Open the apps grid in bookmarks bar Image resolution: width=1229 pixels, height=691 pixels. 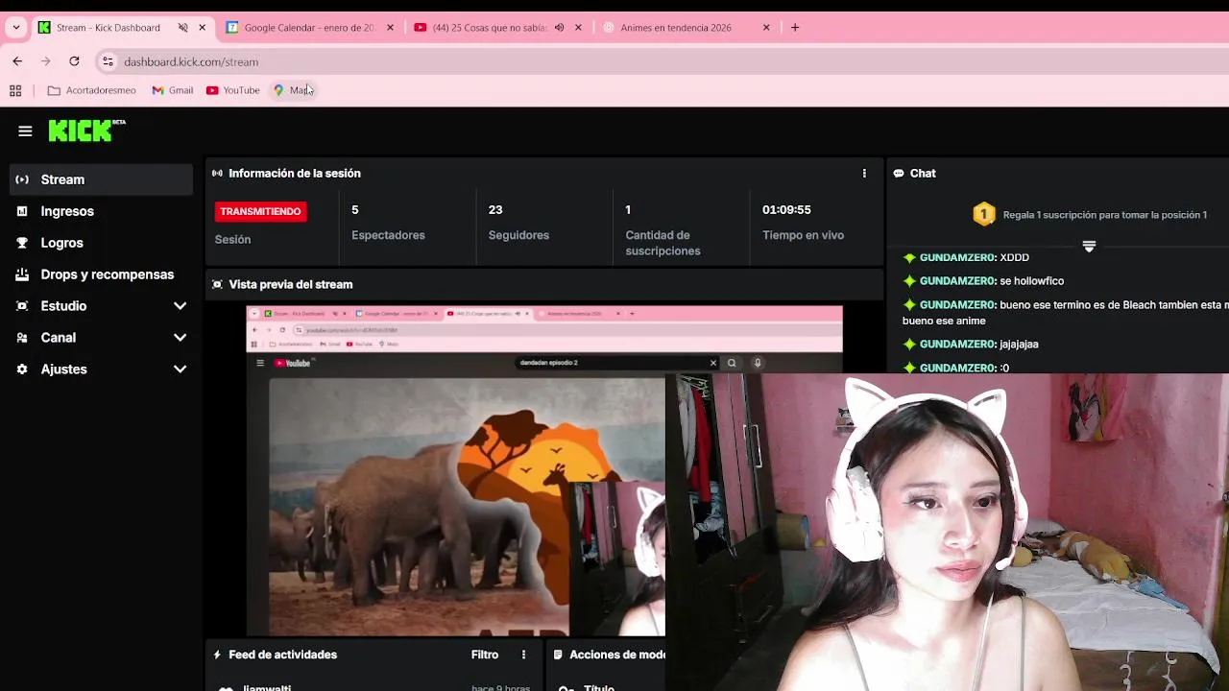[15, 90]
